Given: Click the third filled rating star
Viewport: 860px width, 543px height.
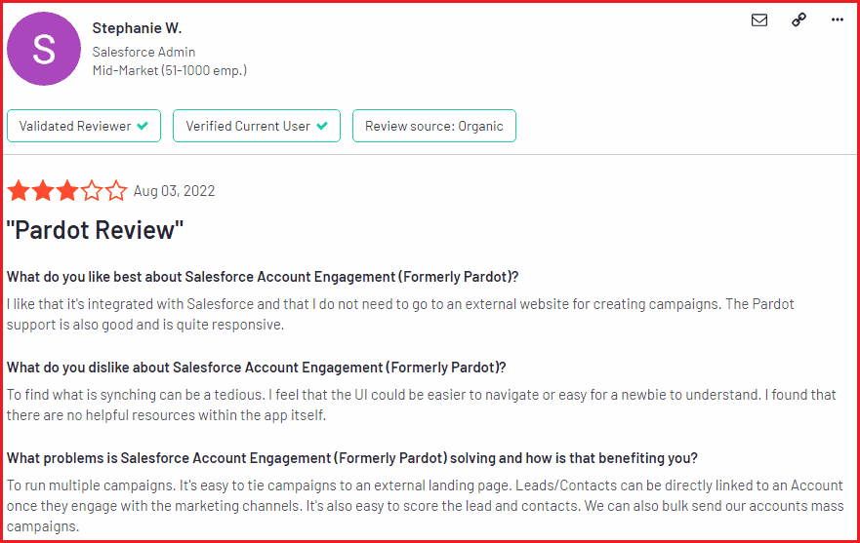Looking at the screenshot, I should [x=67, y=191].
